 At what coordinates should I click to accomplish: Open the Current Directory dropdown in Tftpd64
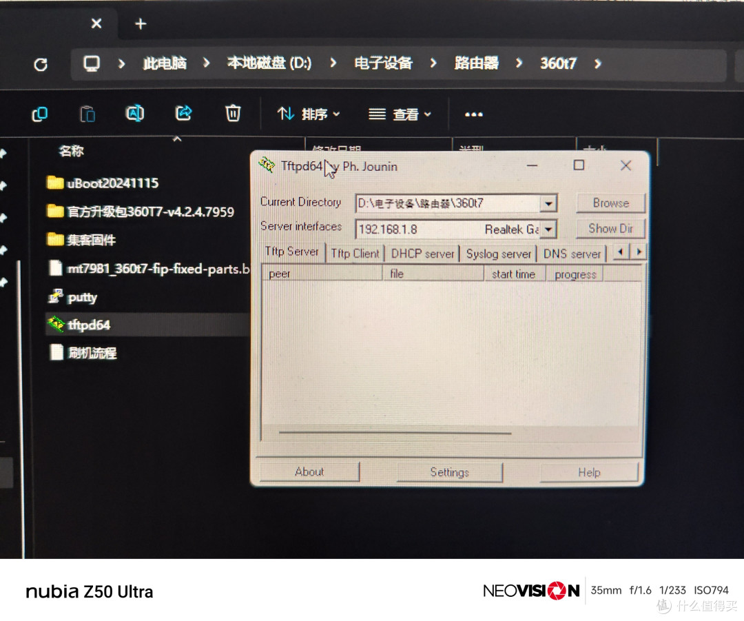coord(548,203)
